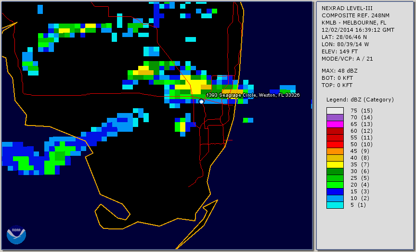The image size is (416, 252).
Task: Click the TOP: 0 KFT value
Action: pos(337,85)
